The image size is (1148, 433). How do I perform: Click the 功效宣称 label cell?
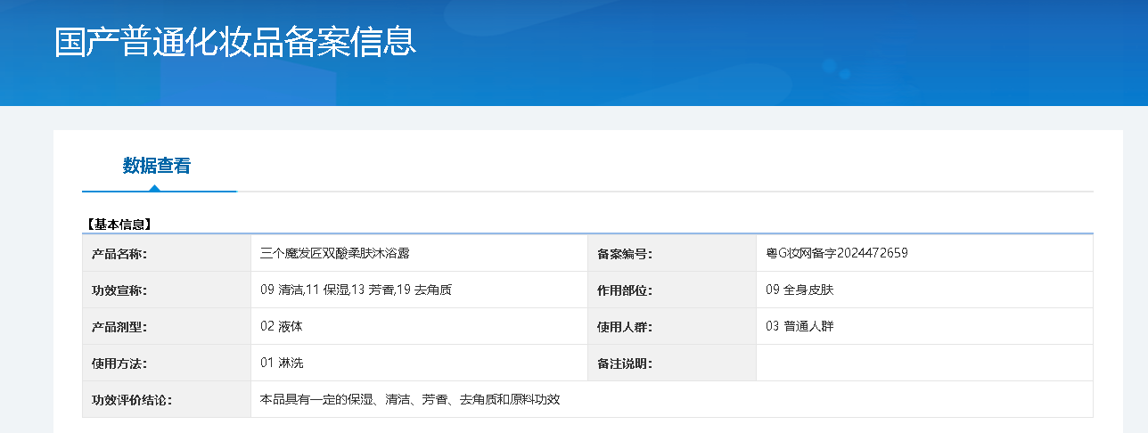pyautogui.click(x=119, y=290)
